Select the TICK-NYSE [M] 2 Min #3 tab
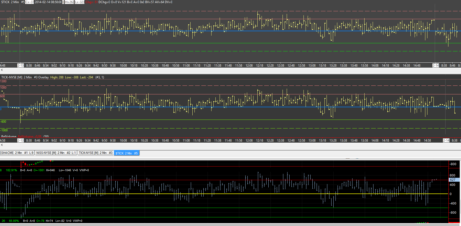This screenshot has height=226, width=461. click(95, 153)
